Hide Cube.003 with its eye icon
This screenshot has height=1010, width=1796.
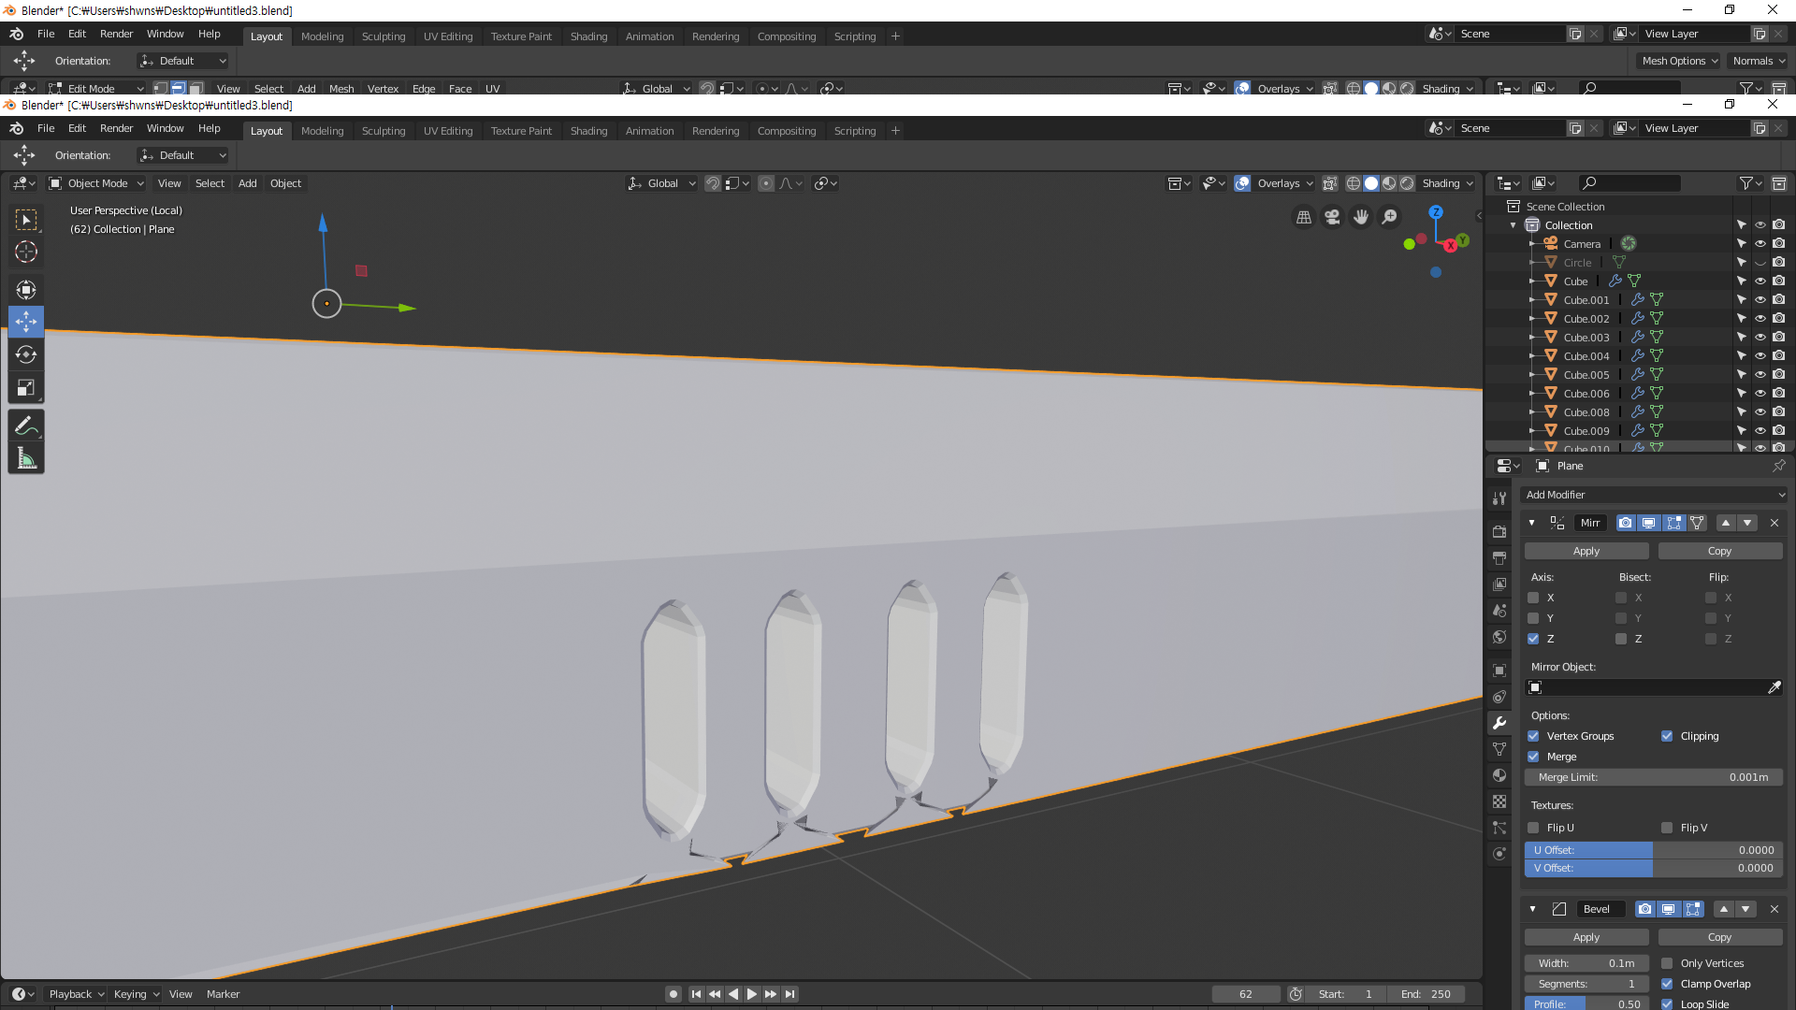pyautogui.click(x=1760, y=337)
